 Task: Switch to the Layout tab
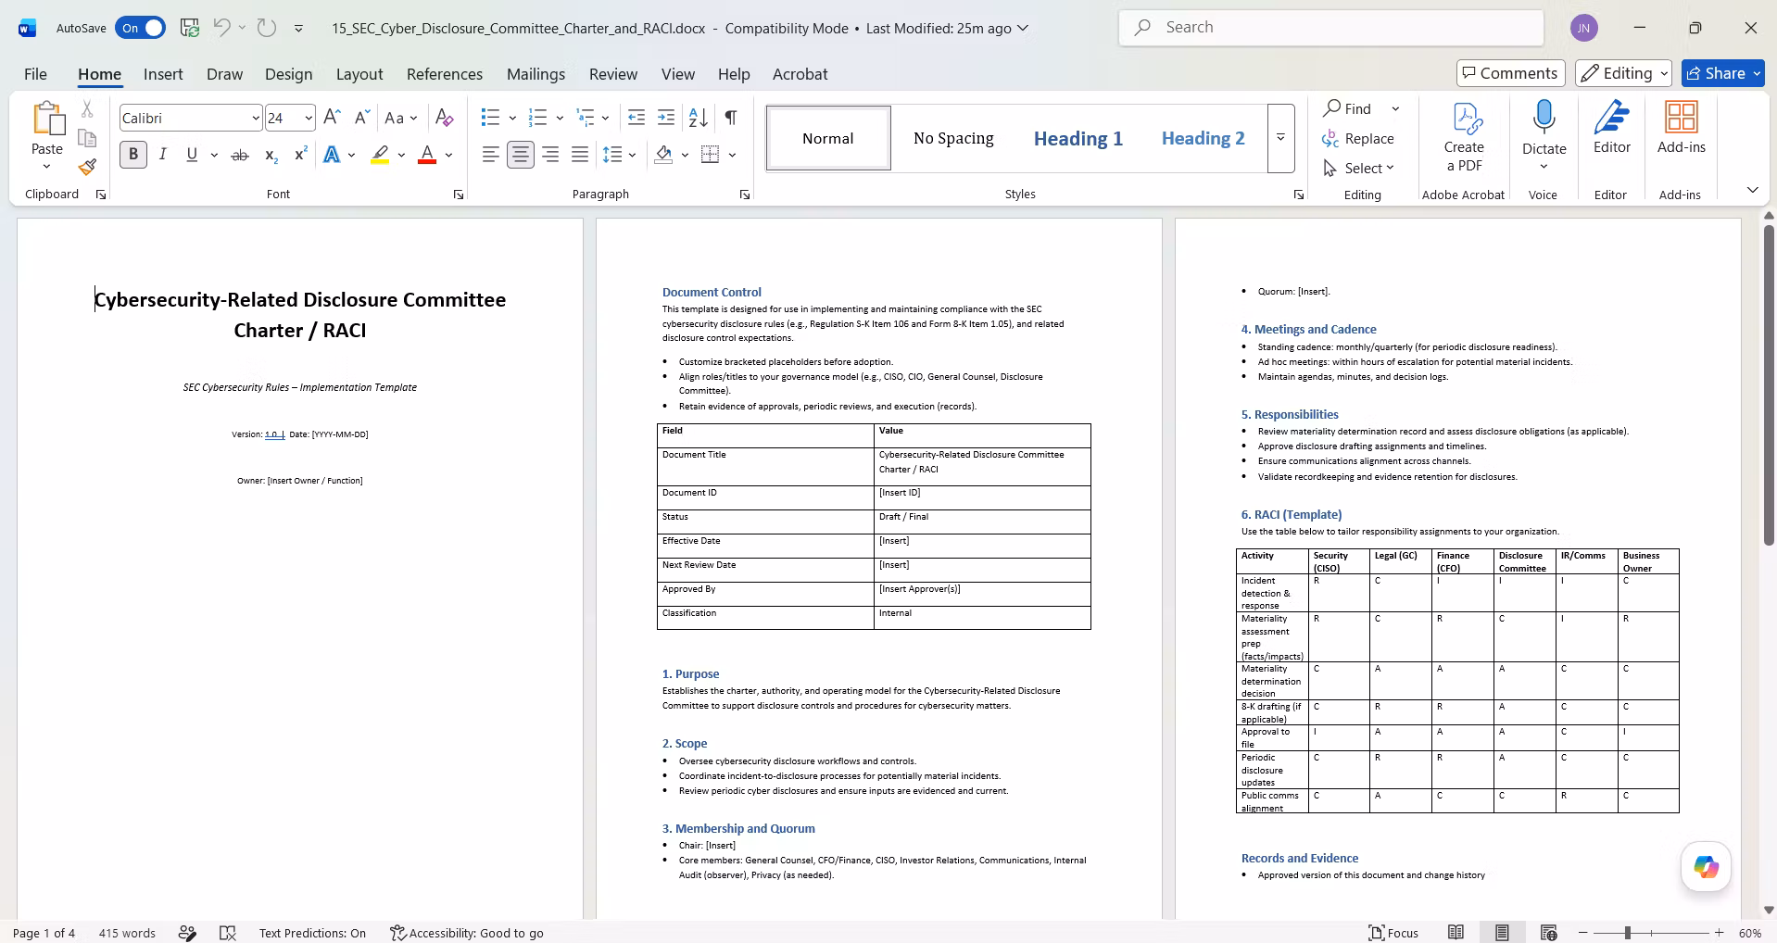point(359,74)
